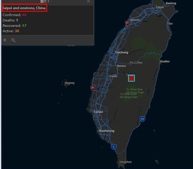The width and height of the screenshot is (193, 169).
Task: Click the Taichung city label
Action: (122, 52)
